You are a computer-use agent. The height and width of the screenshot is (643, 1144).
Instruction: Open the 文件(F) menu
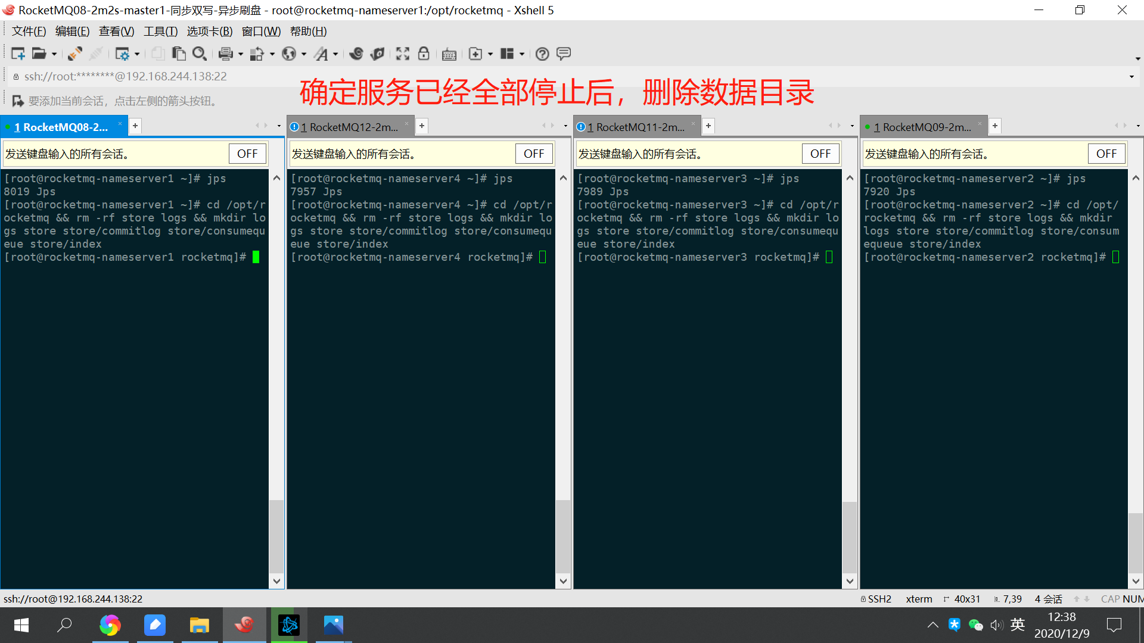point(29,32)
